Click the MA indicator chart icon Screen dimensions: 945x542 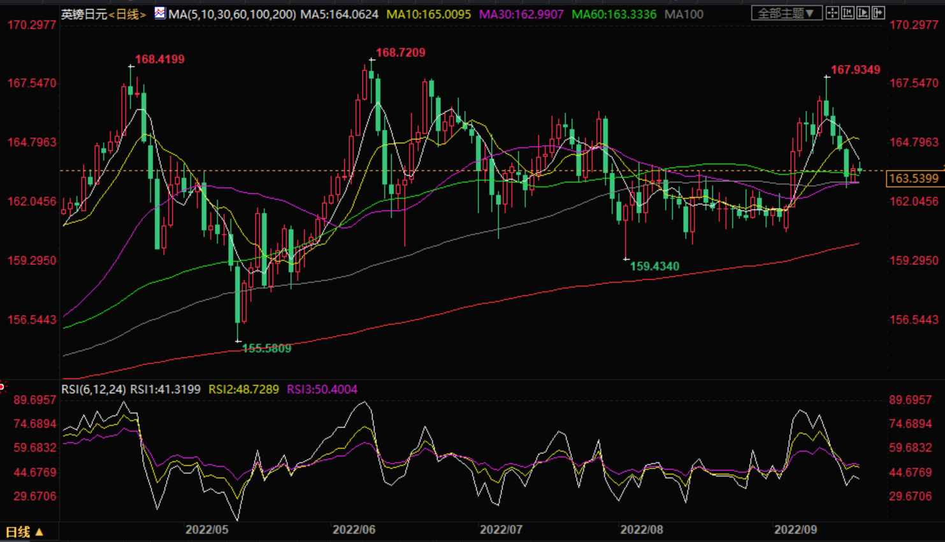pos(159,13)
